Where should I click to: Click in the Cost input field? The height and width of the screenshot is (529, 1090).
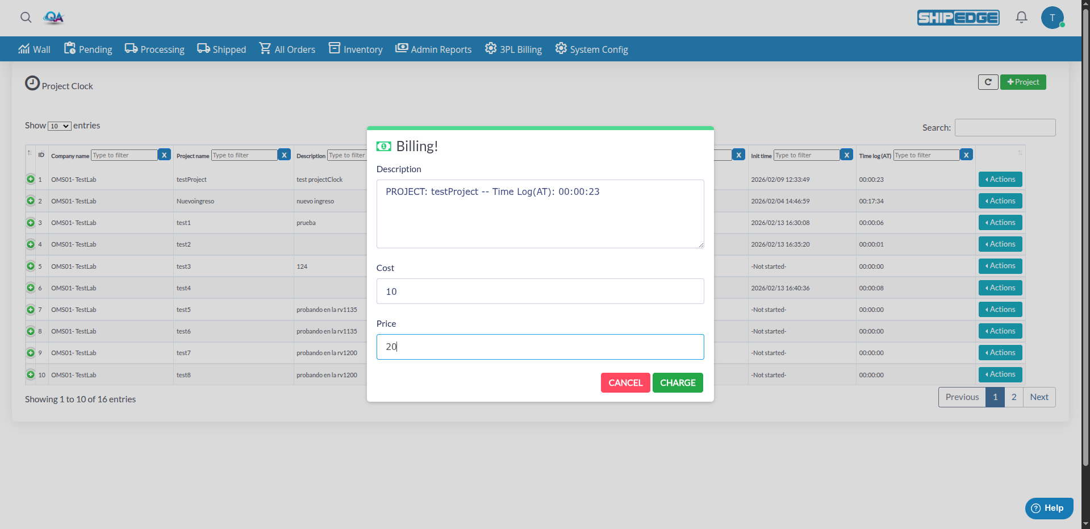click(540, 291)
